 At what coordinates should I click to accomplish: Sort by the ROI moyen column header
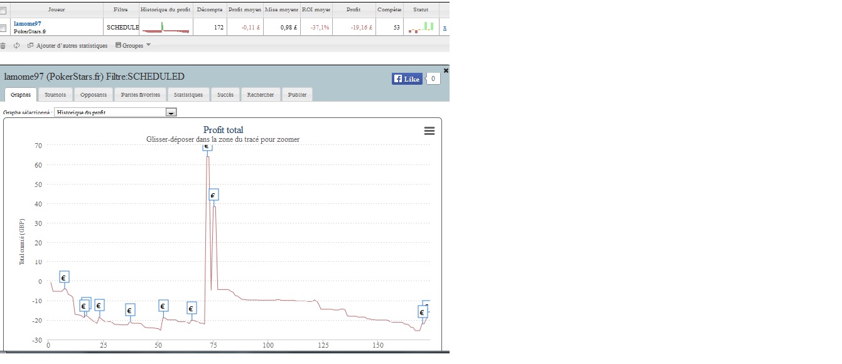[x=316, y=10]
